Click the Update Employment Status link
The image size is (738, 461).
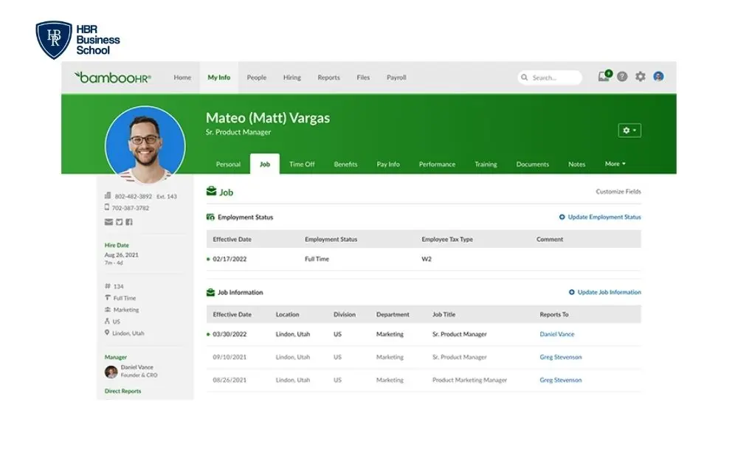pyautogui.click(x=604, y=217)
